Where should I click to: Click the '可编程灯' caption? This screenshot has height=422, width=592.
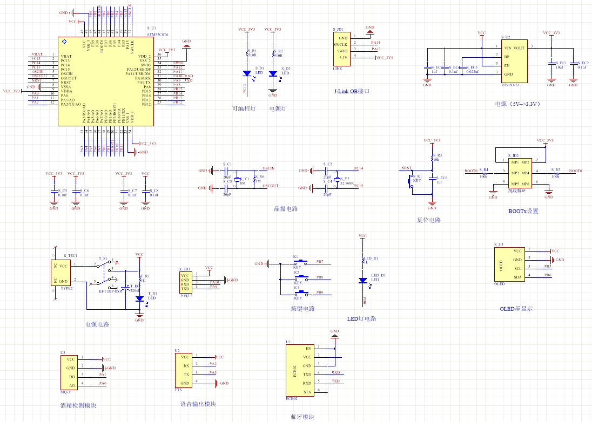[x=244, y=108]
